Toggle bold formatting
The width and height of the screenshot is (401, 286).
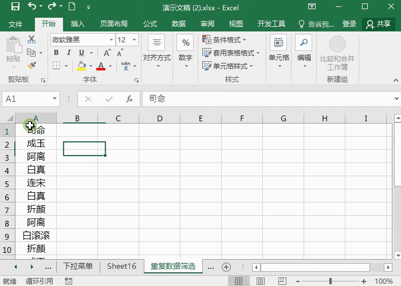(56, 53)
